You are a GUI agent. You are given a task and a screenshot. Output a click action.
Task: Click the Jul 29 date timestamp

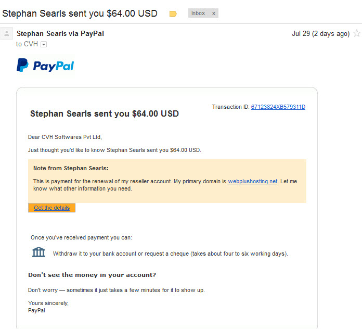click(x=321, y=33)
